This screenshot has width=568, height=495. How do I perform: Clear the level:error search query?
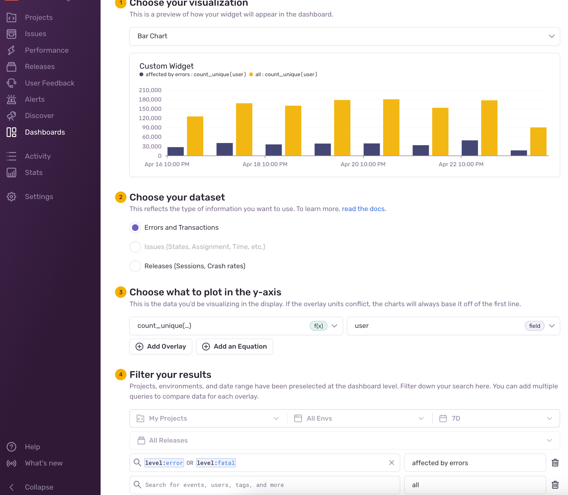coord(392,463)
